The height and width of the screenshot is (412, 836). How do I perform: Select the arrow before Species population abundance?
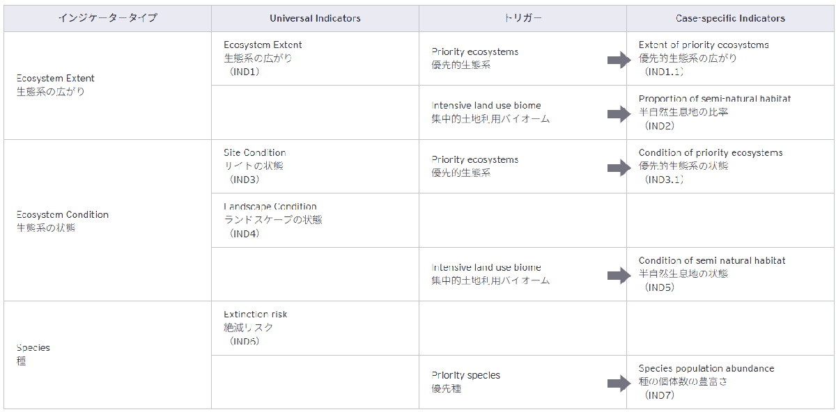(618, 383)
